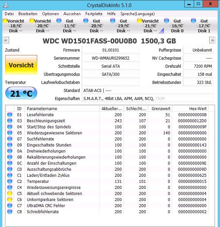Click blue status icon for Rekalibrierungswiederholungen
The width and height of the screenshot is (220, 227).
[x=10, y=157]
